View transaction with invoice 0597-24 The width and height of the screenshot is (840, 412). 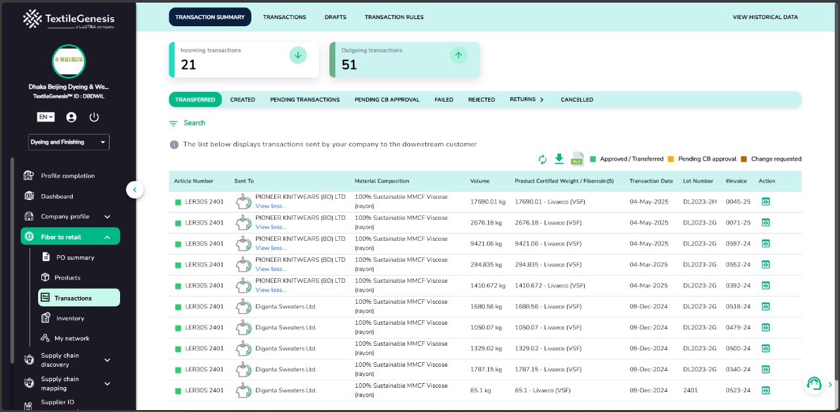pos(765,244)
